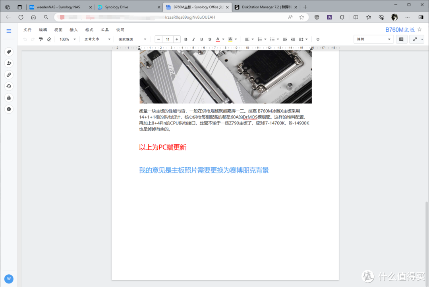Toggle underline formatting
Viewport: 429px width, 287px height.
tap(202, 39)
